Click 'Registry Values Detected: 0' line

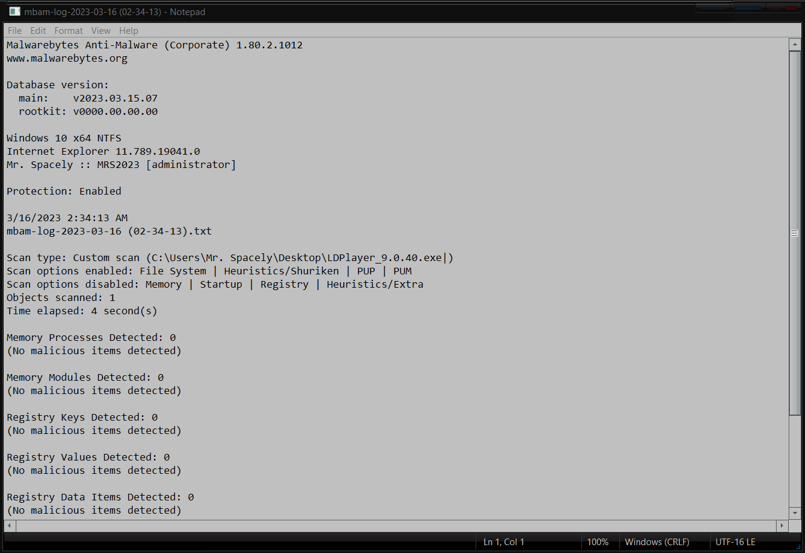[88, 458]
